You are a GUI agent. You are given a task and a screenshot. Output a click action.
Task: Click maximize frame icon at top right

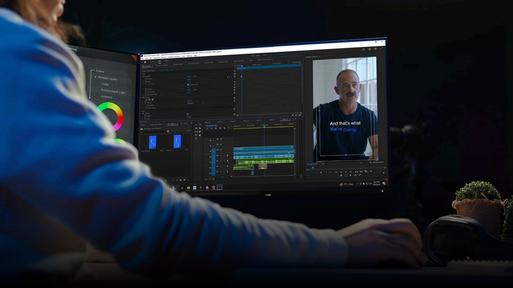(x=382, y=48)
